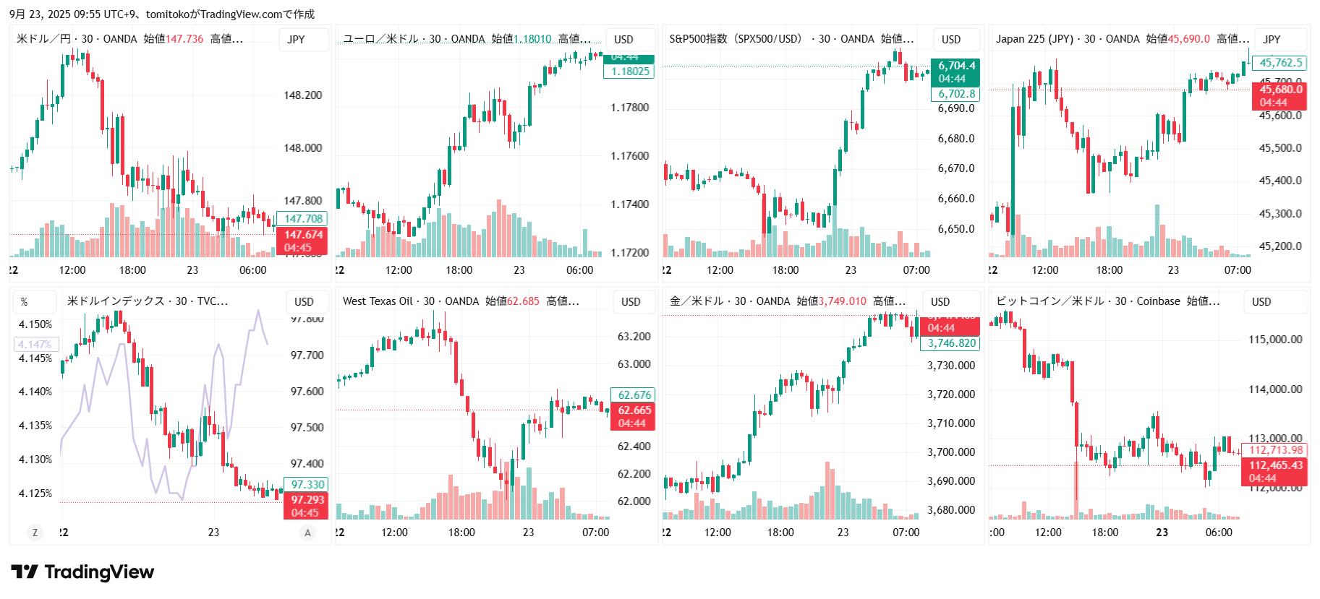Viewport: 1320px width, 599px height.
Task: Open USD currency selector on S&P500 chart
Action: coord(951,40)
